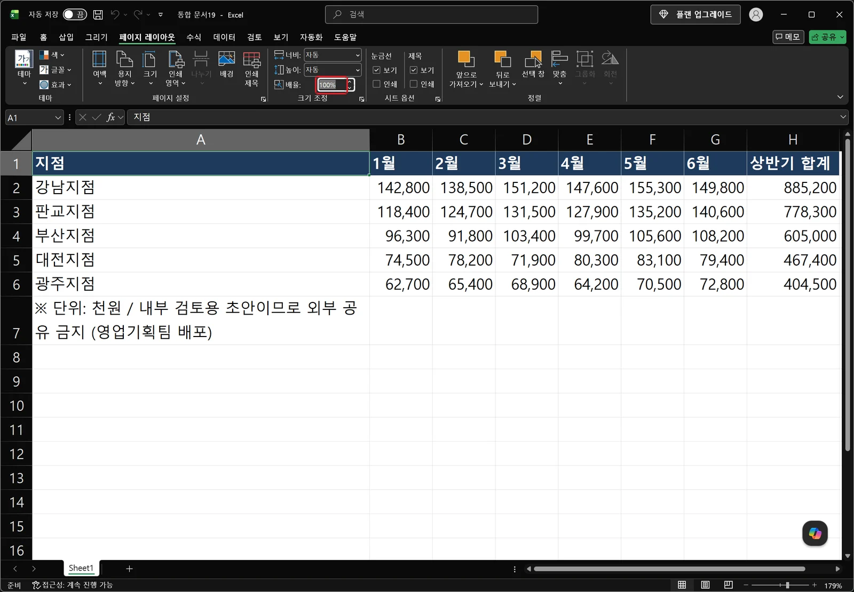Open the Selection Pane (선택 창)
Screen dimensions: 854x592
[533, 65]
